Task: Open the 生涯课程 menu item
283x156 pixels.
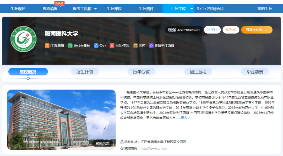Action: (x=114, y=9)
